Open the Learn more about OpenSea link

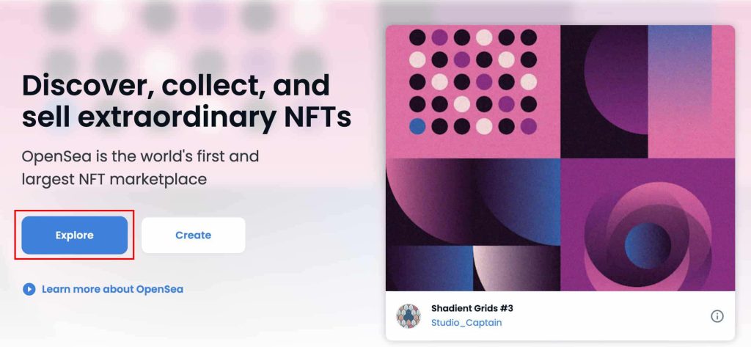coord(112,289)
